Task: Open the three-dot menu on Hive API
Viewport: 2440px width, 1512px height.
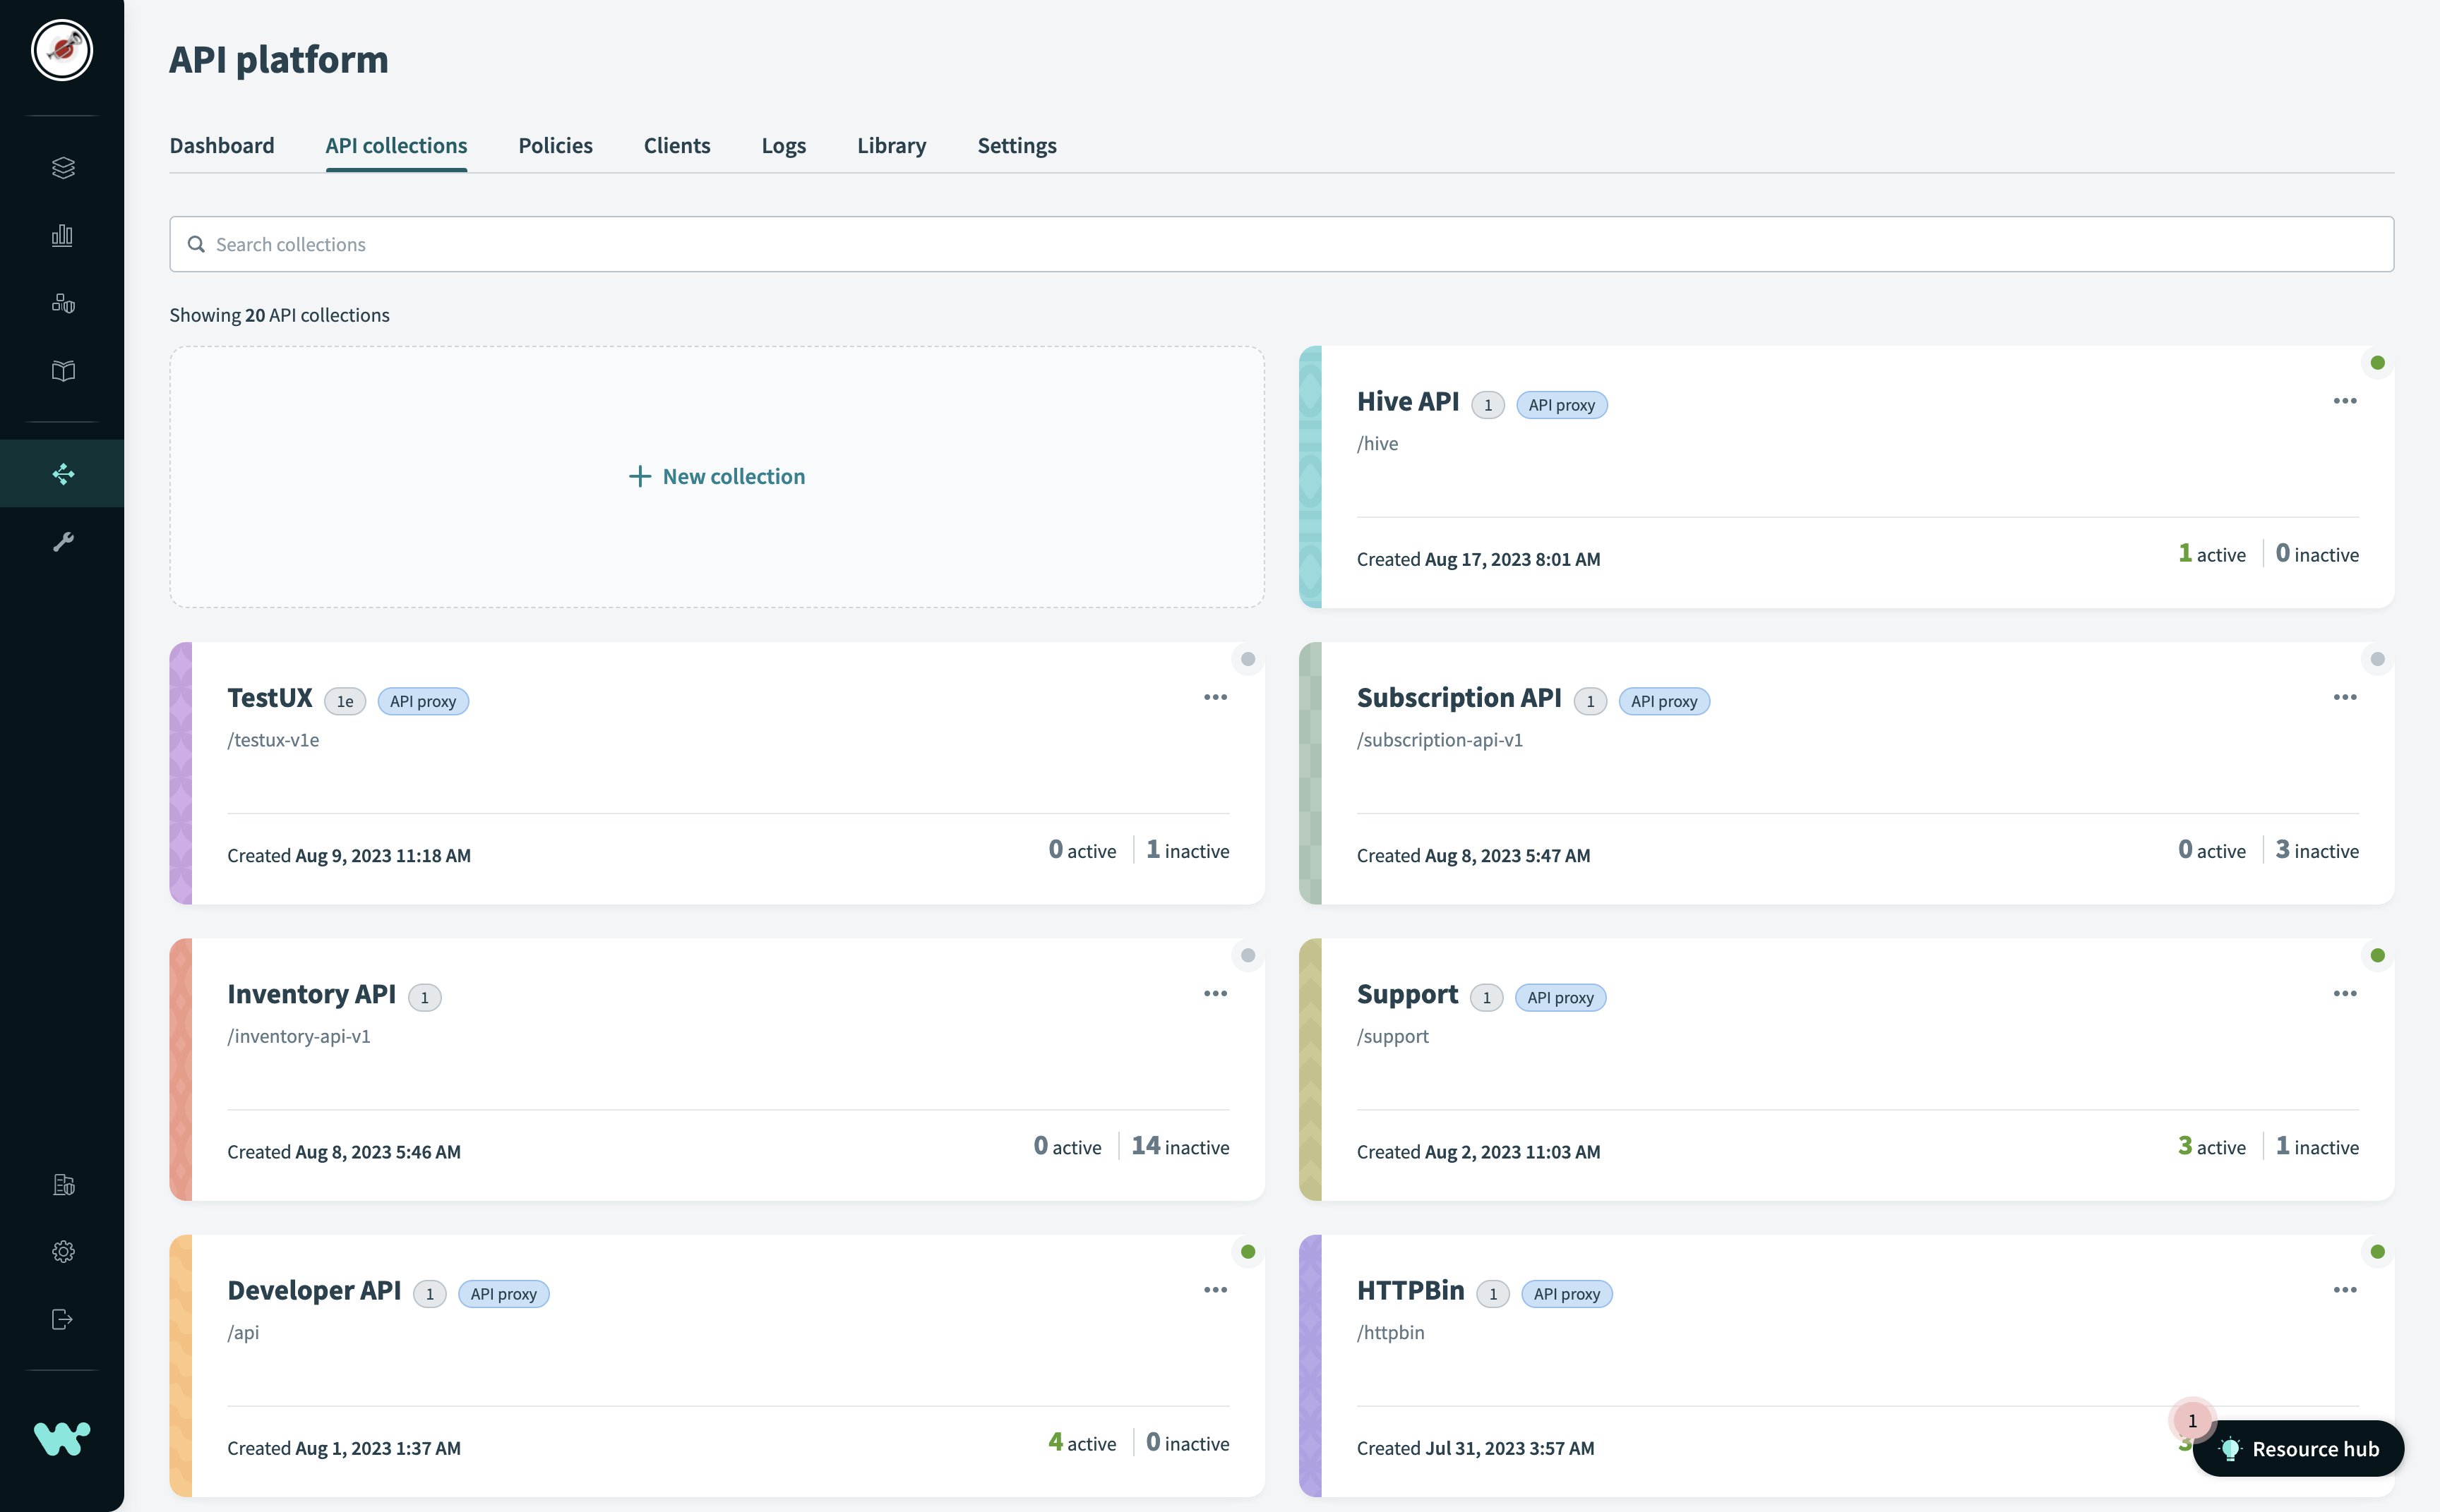Action: pyautogui.click(x=2346, y=400)
